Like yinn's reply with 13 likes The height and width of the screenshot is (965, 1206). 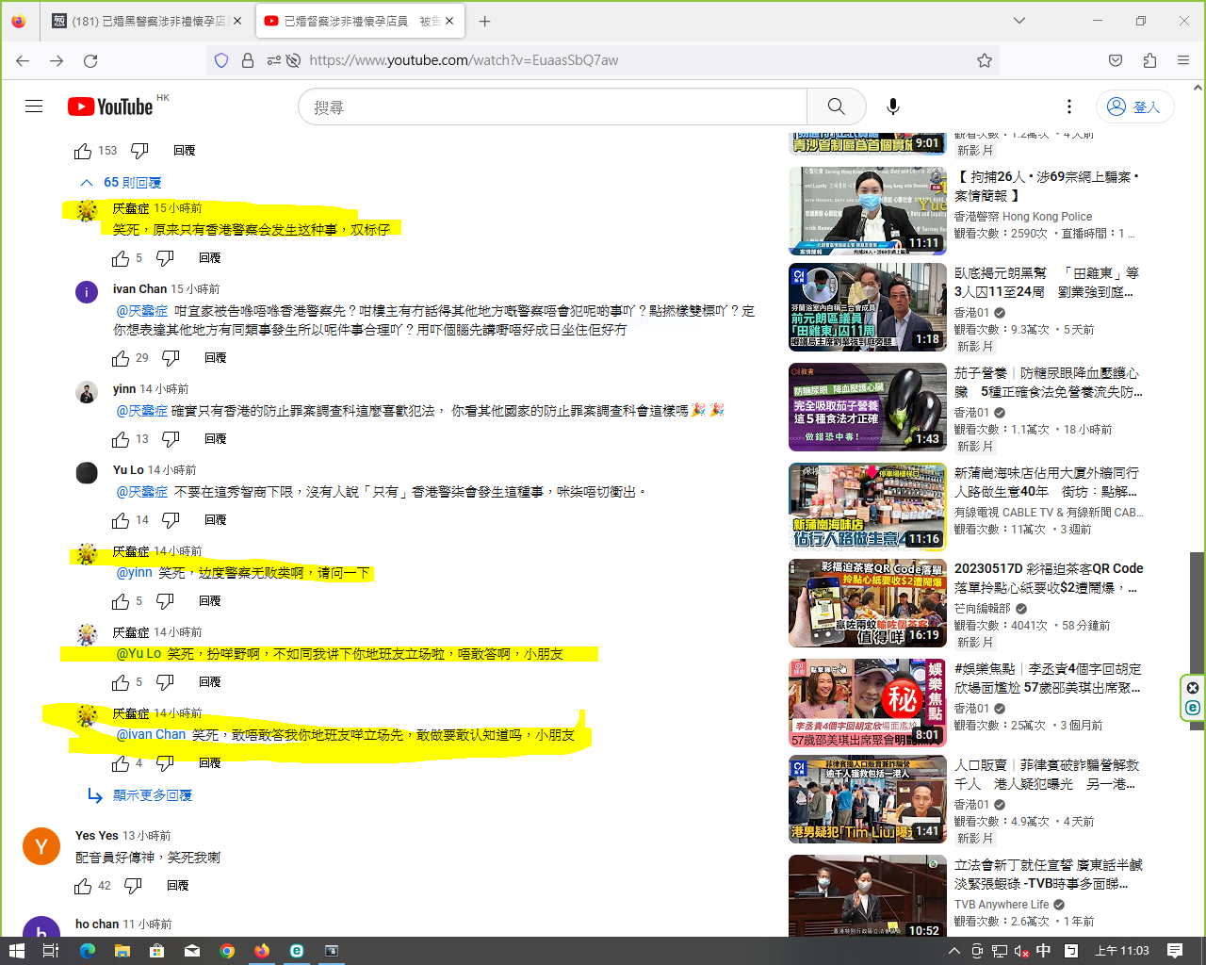pyautogui.click(x=121, y=439)
